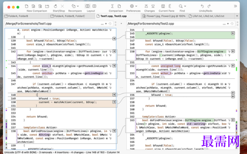Click the comparison report document icon
Viewport: 247px width, 154px height.
[x=119, y=6]
